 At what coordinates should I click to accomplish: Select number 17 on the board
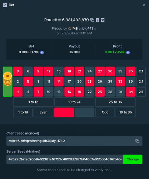69,82
